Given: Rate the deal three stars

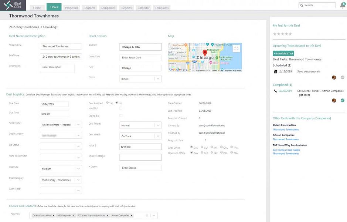Looking at the screenshot, I should (x=282, y=34).
